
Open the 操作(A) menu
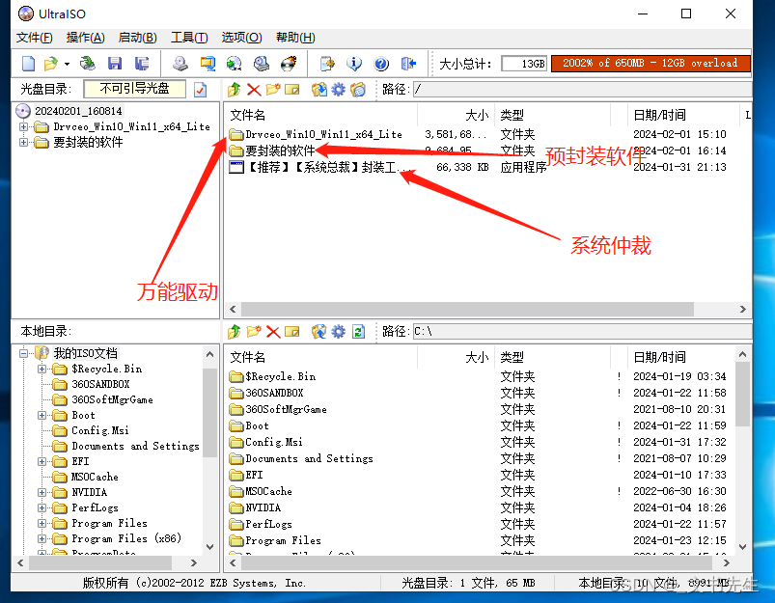click(x=86, y=38)
